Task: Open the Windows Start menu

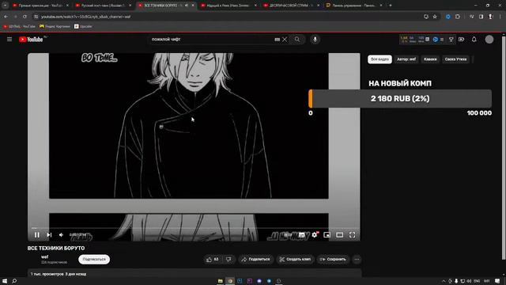Action: click(5, 281)
